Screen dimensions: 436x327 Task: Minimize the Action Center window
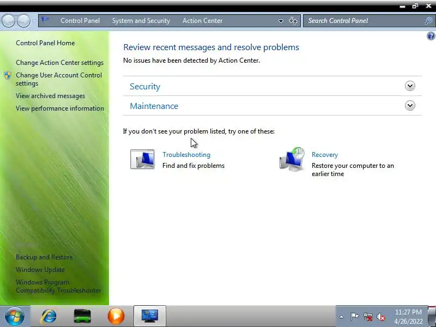(402, 6)
